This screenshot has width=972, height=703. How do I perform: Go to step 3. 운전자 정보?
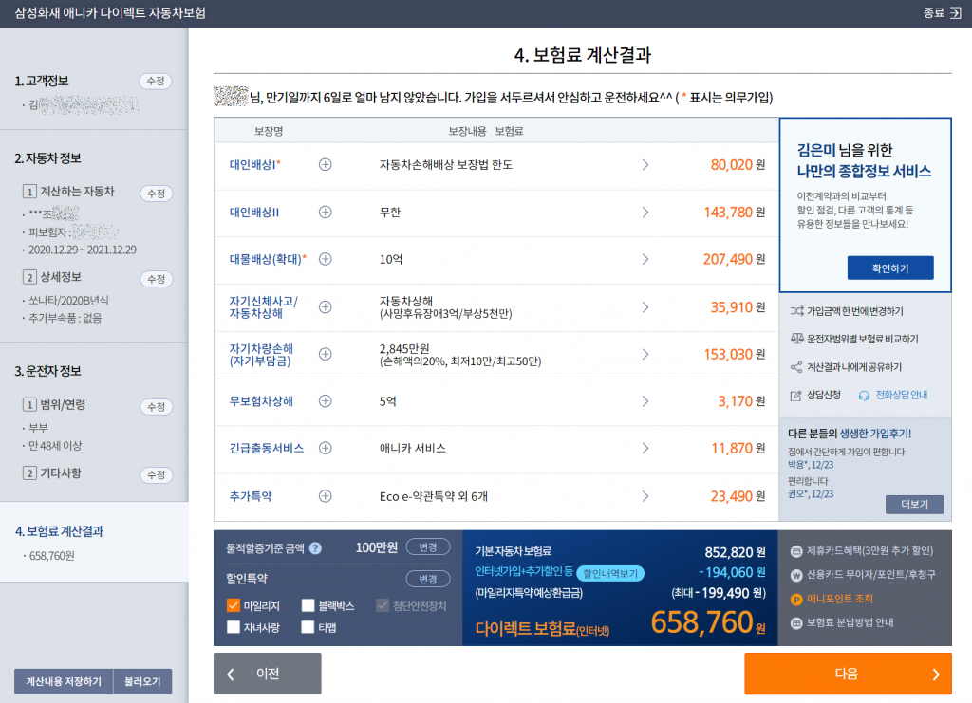tap(47, 371)
